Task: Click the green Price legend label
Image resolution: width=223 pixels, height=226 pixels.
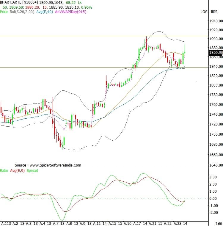Action: [x=4, y=12]
